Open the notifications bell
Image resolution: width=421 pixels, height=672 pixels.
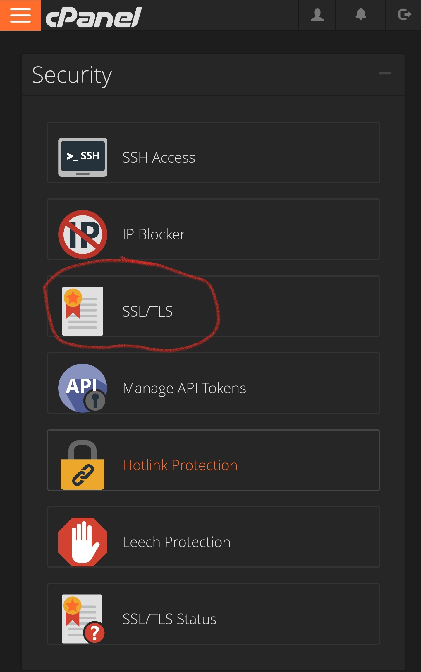361,15
